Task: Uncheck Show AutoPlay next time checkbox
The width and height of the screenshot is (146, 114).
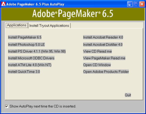Action: (x=7, y=106)
